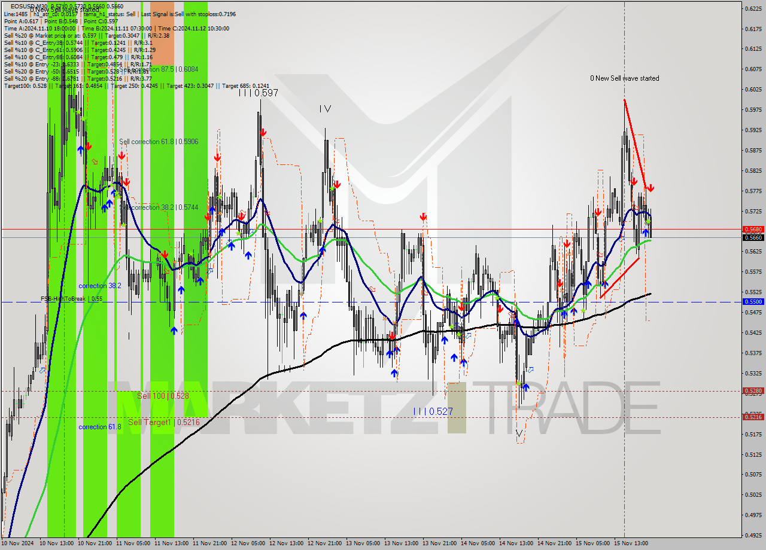Click the 0.6025 price axis value
This screenshot has height=550, width=766.
pyautogui.click(x=753, y=89)
